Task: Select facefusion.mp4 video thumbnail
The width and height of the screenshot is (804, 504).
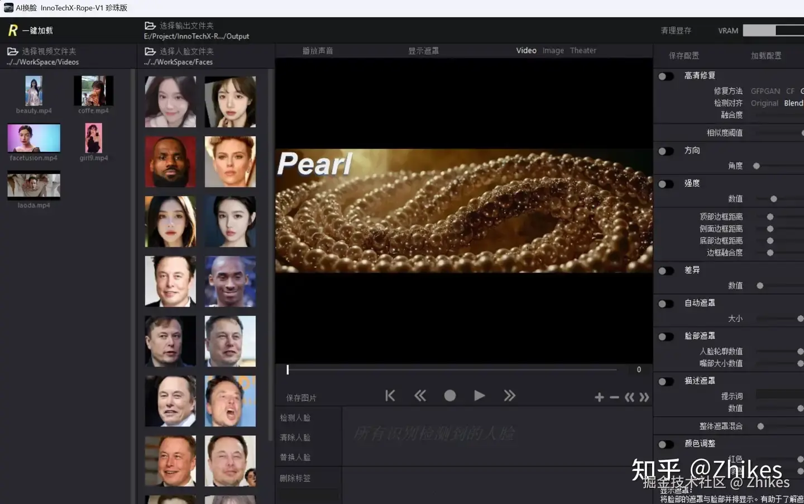Action: point(33,138)
